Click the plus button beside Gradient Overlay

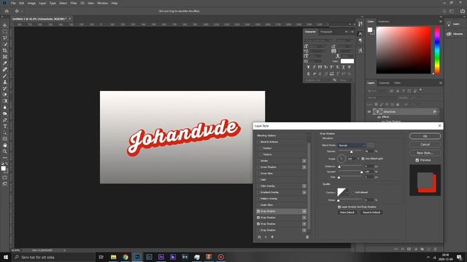click(x=304, y=192)
